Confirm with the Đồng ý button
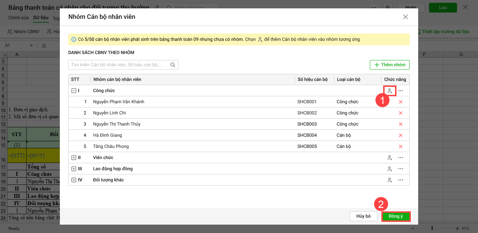This screenshot has height=233, width=478. click(396, 216)
